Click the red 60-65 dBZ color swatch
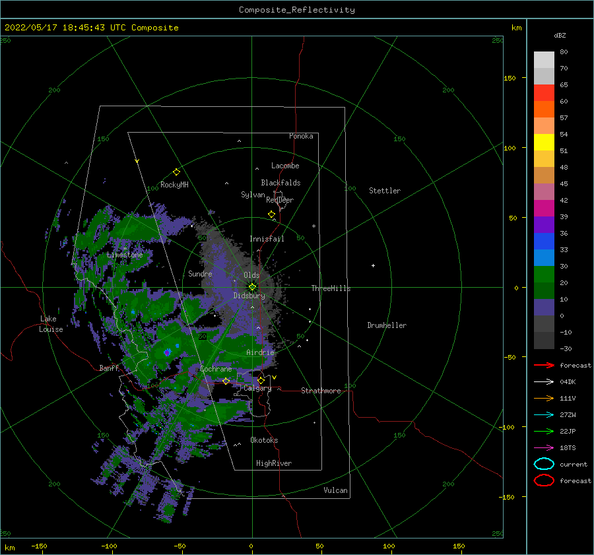 [544, 93]
